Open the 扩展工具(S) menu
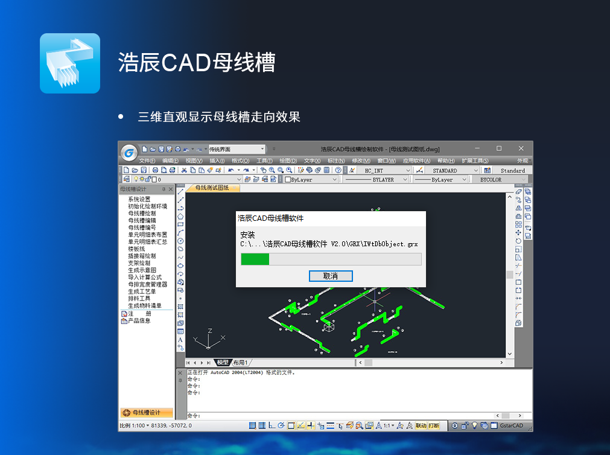The width and height of the screenshot is (610, 455). [x=475, y=161]
